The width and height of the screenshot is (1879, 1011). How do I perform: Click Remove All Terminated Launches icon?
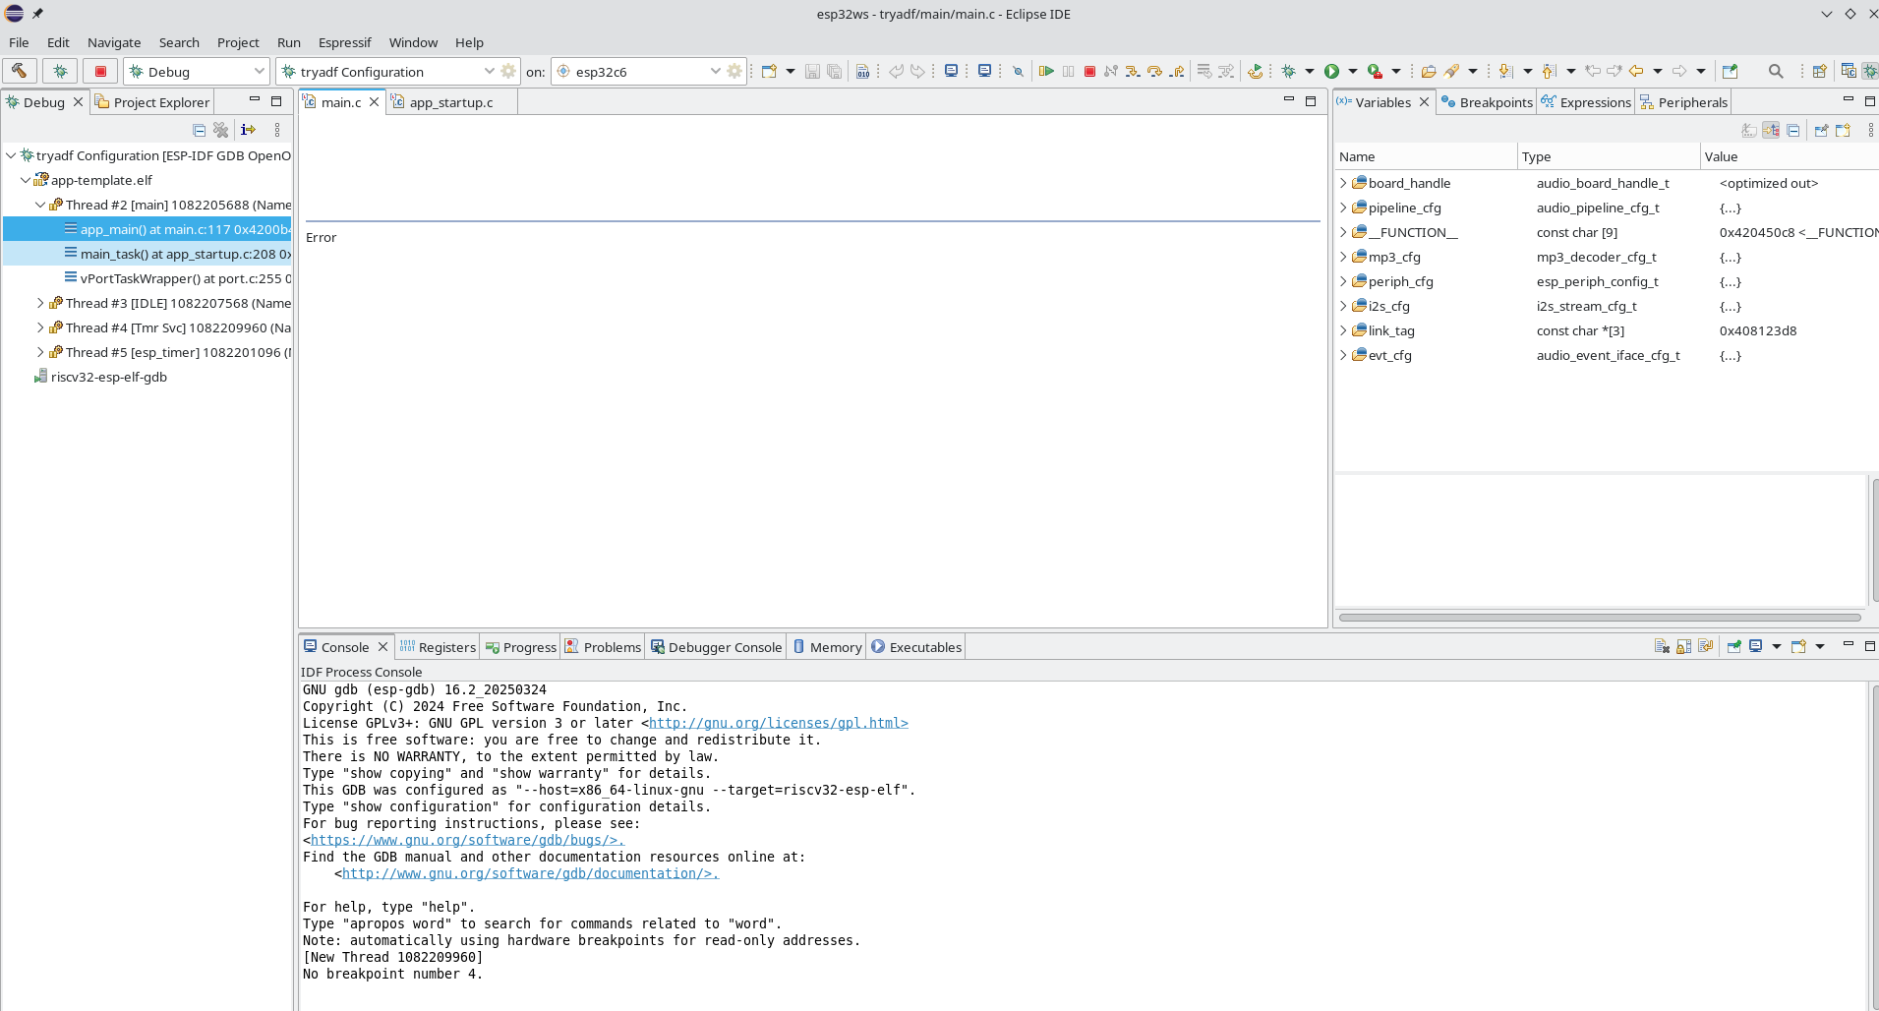(221, 130)
